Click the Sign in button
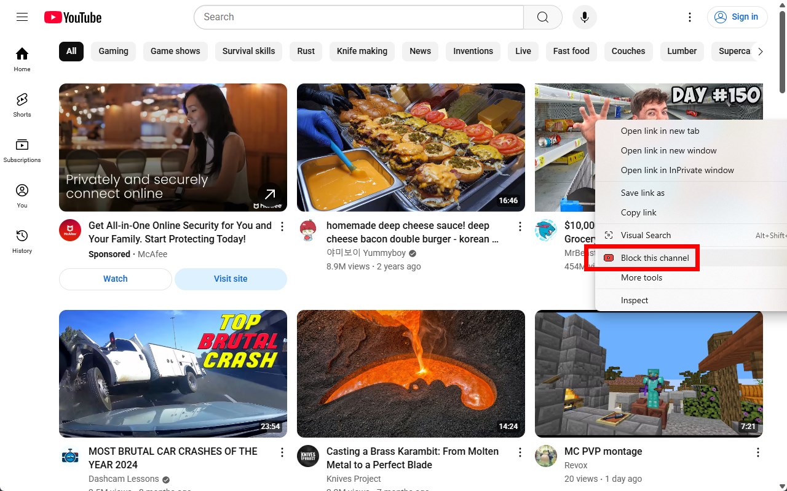Viewport: 787px width, 491px height. pyautogui.click(x=737, y=17)
